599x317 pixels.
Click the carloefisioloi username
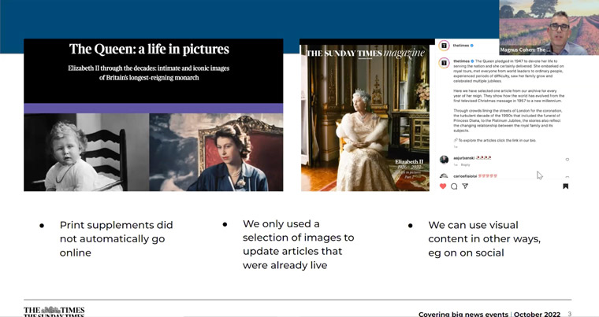tap(465, 176)
